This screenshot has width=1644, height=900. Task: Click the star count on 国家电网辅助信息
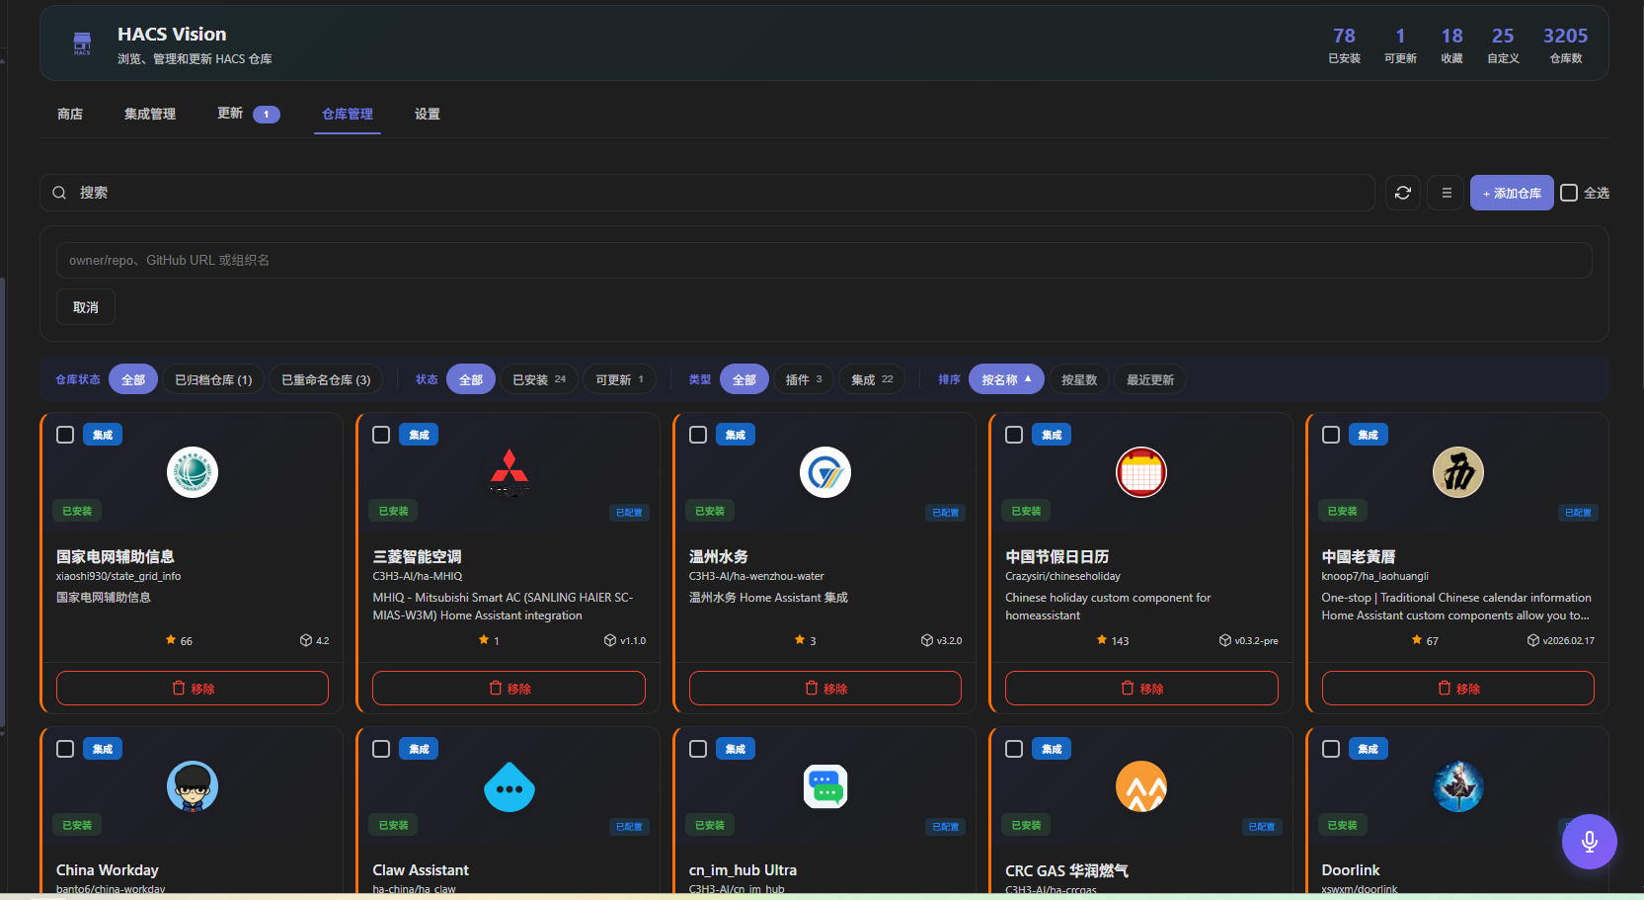tap(179, 640)
